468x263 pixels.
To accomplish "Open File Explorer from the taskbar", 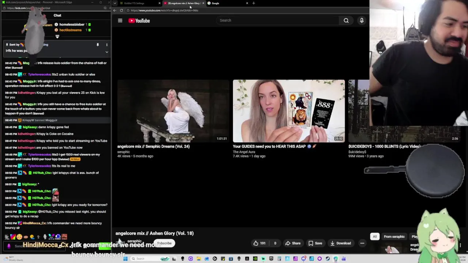I will [x=199, y=259].
